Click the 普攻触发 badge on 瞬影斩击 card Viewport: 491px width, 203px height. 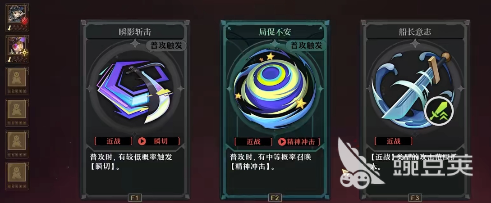[166, 45]
